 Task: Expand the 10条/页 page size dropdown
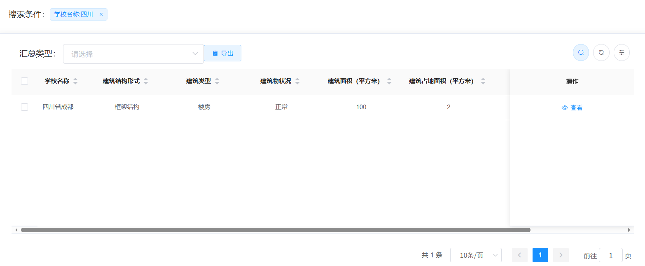coord(476,255)
